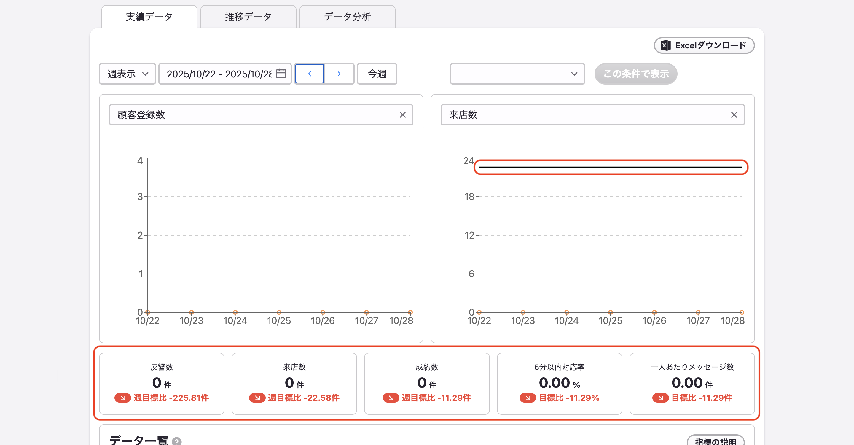Click the 5分以内対応率 summary card

coord(559,383)
